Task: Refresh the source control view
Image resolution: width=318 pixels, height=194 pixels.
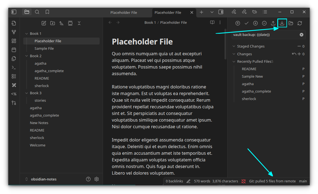Action: [x=299, y=23]
